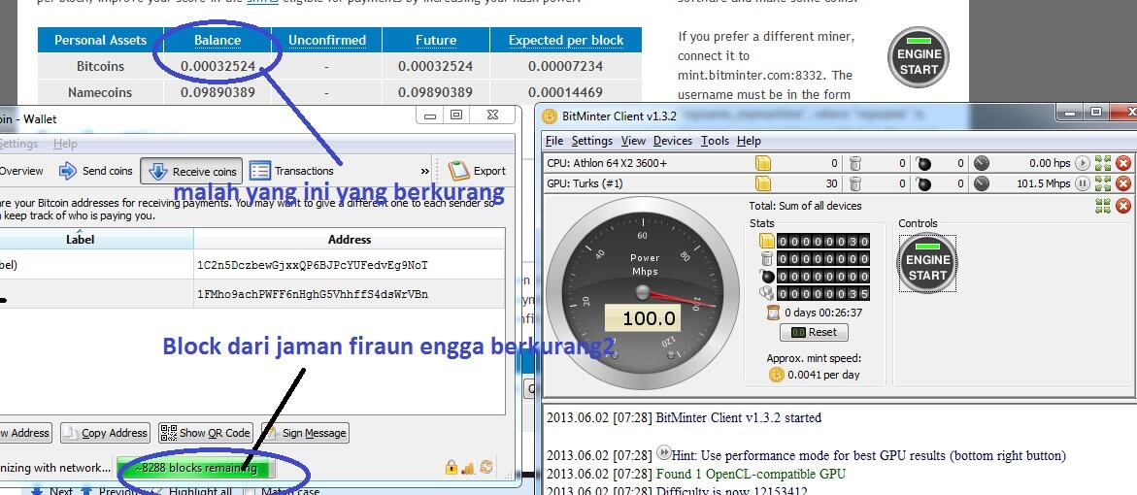Viewport: 1137px width, 495px height.
Task: Select address 1C2n5DczbewGjxxQP6BJPcYUFedvEg9NoT
Action: point(312,265)
